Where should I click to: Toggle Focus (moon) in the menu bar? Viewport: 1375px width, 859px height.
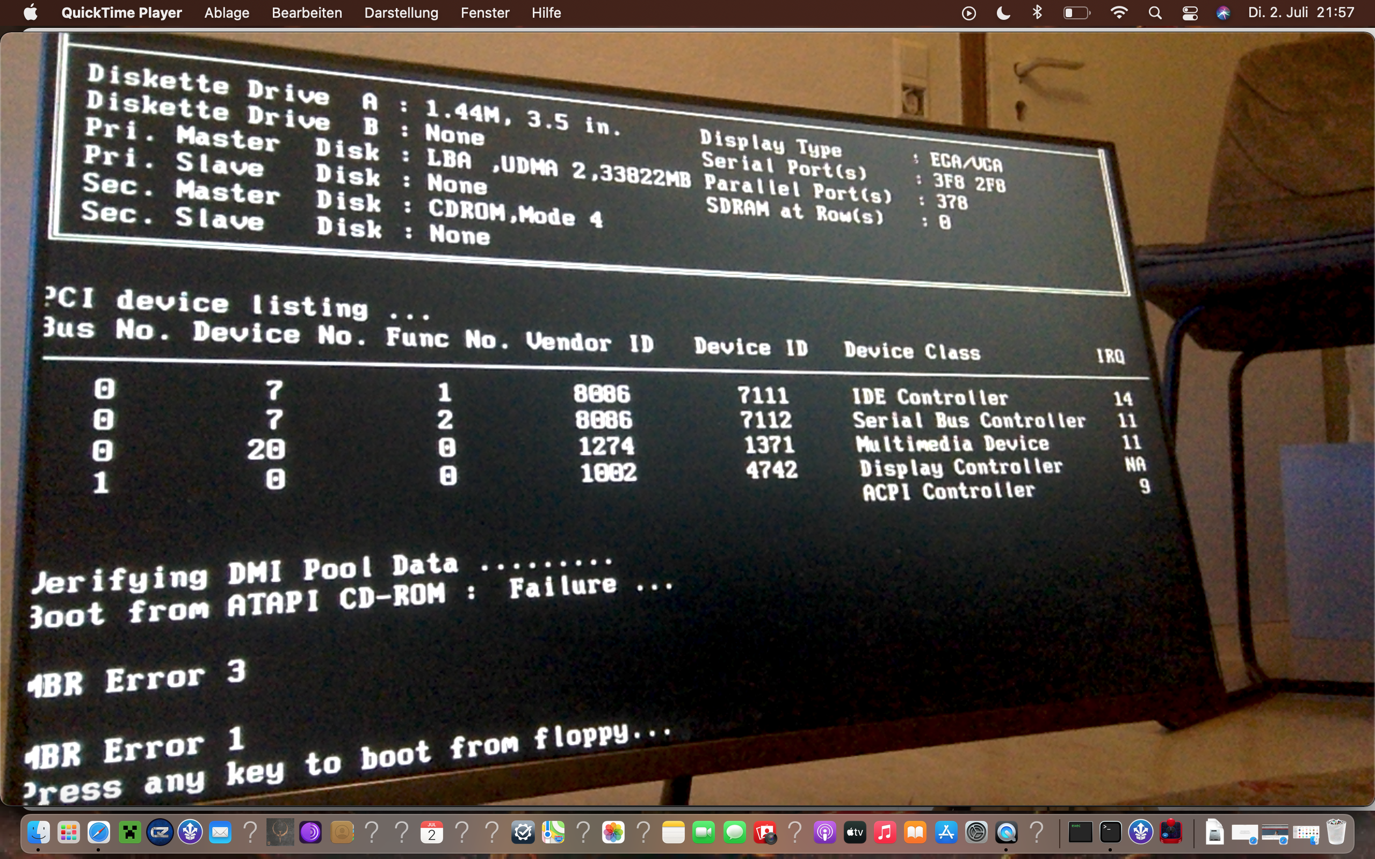coord(1003,12)
